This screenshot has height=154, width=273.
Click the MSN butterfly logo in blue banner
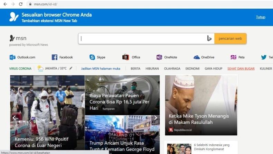click(x=14, y=17)
